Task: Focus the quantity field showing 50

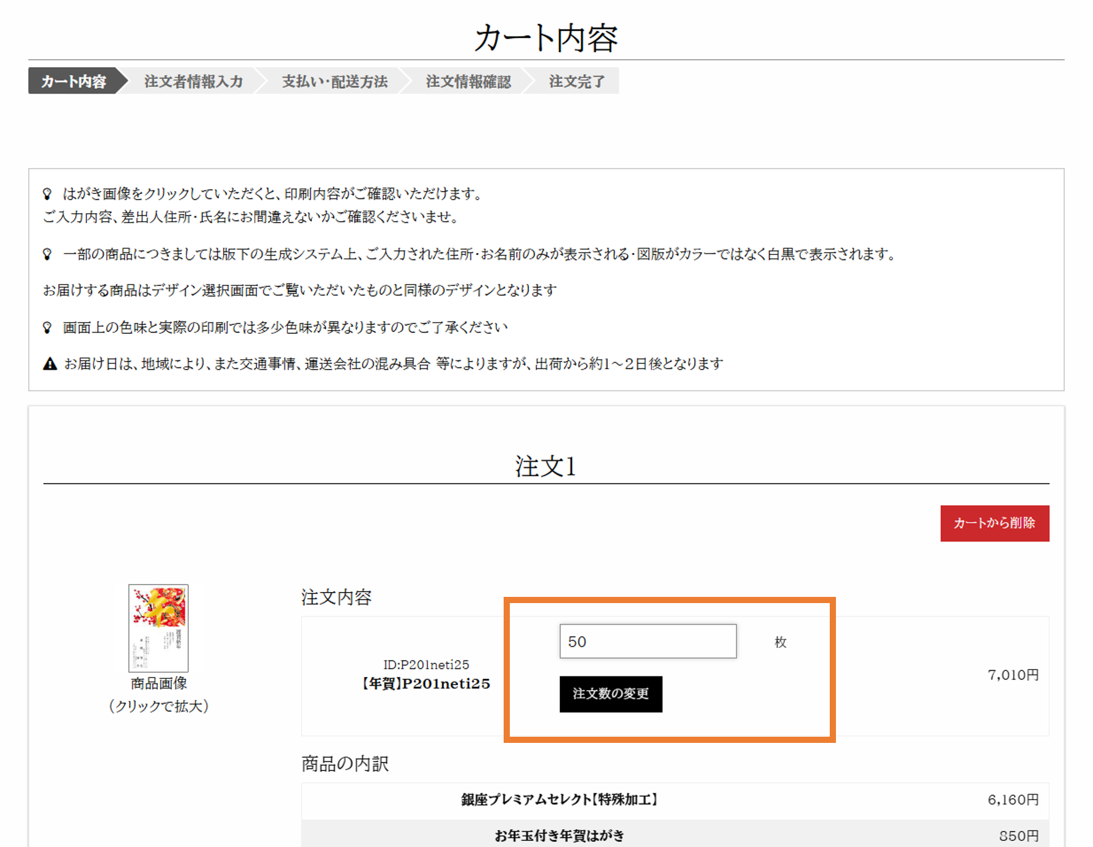Action: click(x=647, y=641)
